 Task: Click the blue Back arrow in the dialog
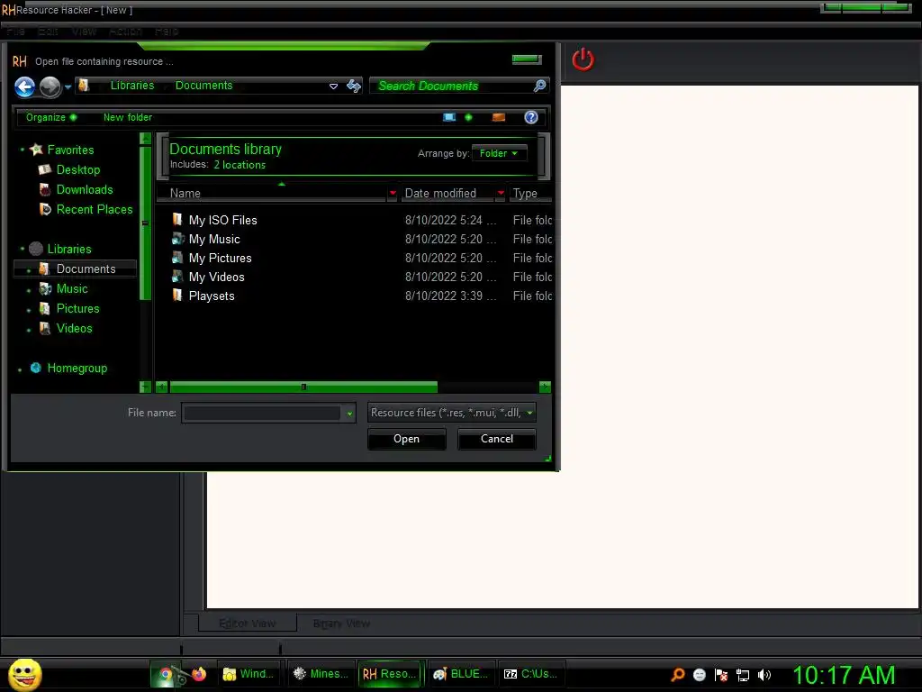pyautogui.click(x=24, y=87)
